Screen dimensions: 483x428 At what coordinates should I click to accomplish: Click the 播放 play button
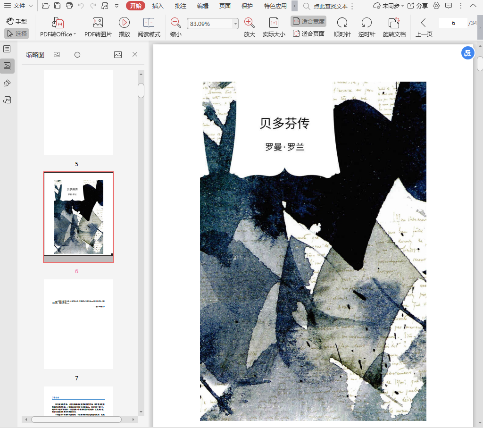pyautogui.click(x=124, y=27)
